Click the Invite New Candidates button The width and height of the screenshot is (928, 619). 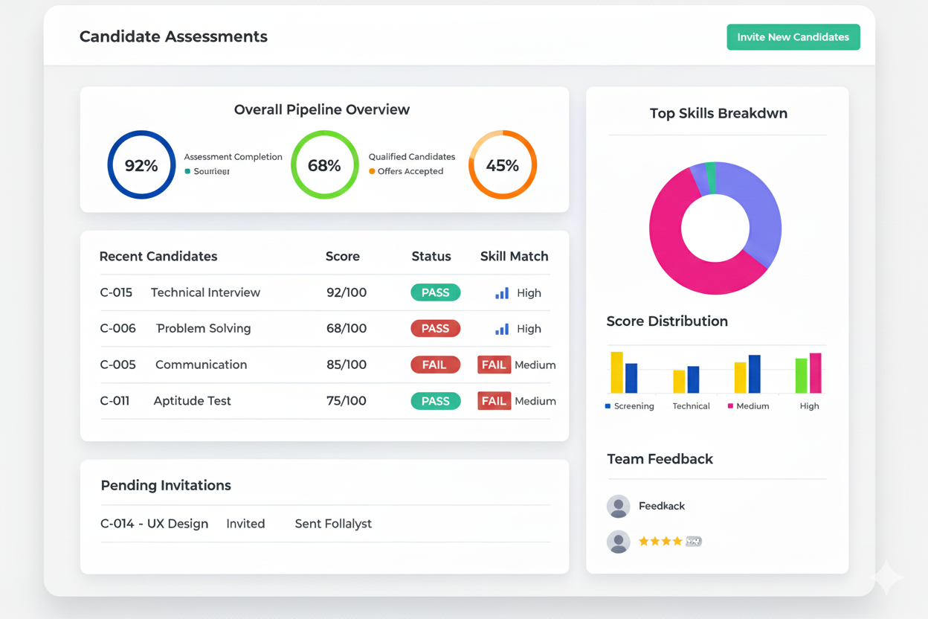point(793,37)
